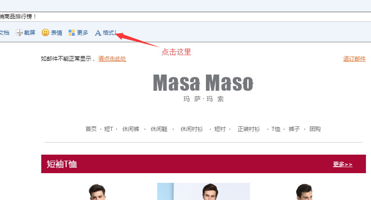Viewport: 371px width, 200px height.
Task: Open 首页 in navigation menu
Action: (x=91, y=129)
